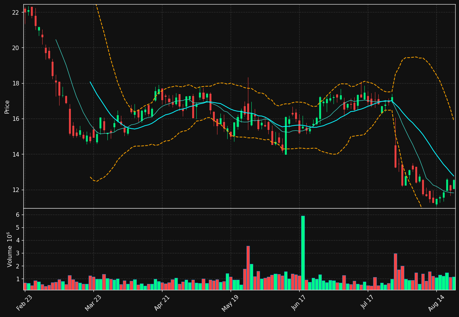Click the price tick label 12
459x317 pixels.
(15, 190)
